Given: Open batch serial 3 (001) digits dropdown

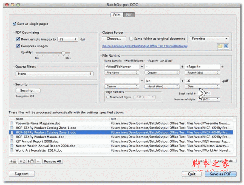Looking at the screenshot, I should point(209,100).
